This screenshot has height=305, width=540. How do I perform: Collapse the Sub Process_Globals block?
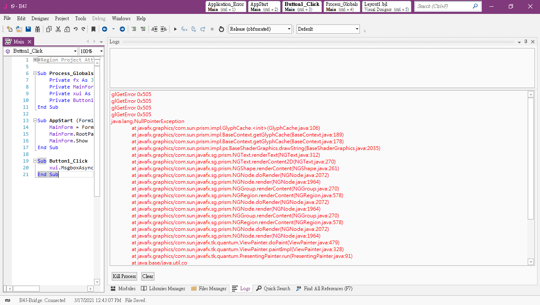(x=35, y=73)
